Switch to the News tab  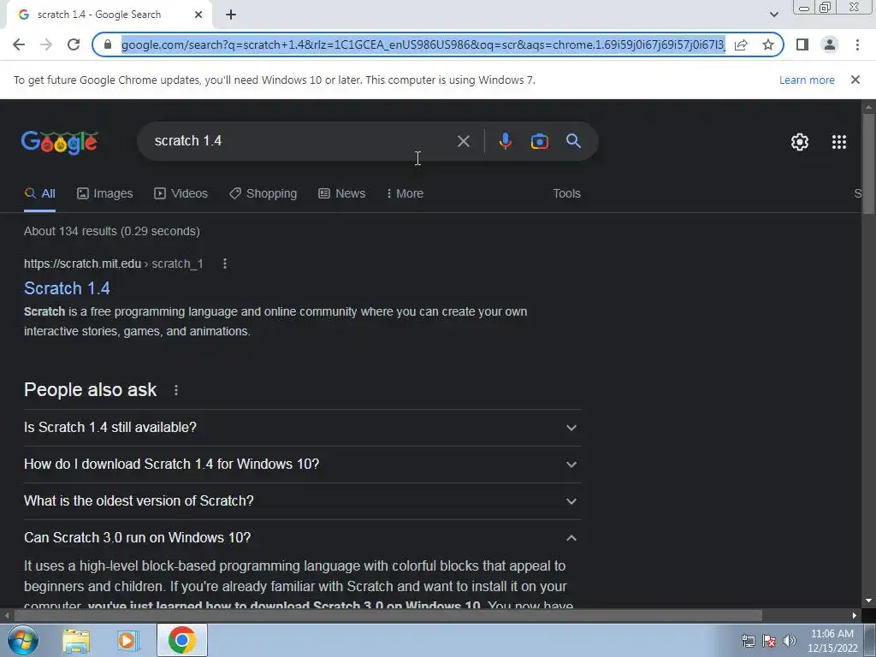[342, 194]
